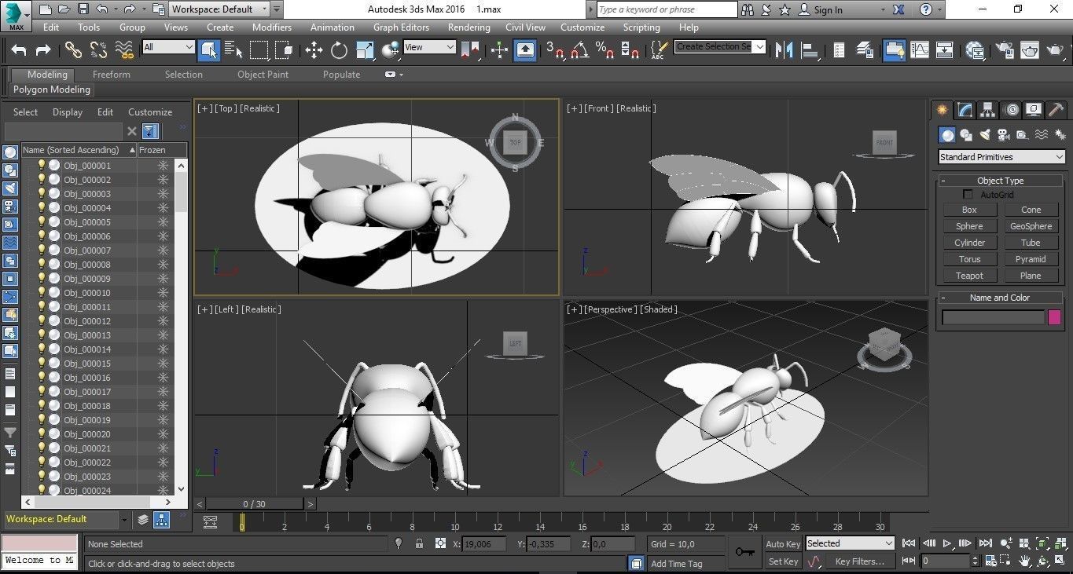Activate the Select and Scale tool
The width and height of the screenshot is (1073, 574).
point(365,50)
